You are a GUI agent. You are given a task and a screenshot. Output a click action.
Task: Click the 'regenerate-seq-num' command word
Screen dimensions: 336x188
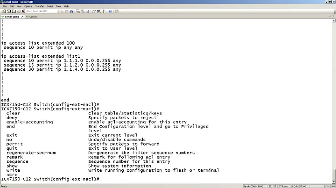coord(31,153)
